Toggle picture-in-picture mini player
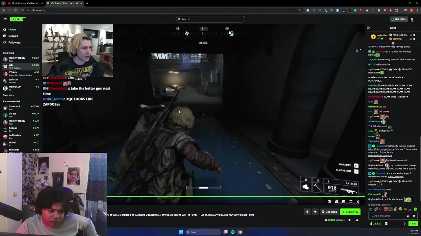The width and height of the screenshot is (421, 236). [x=329, y=202]
